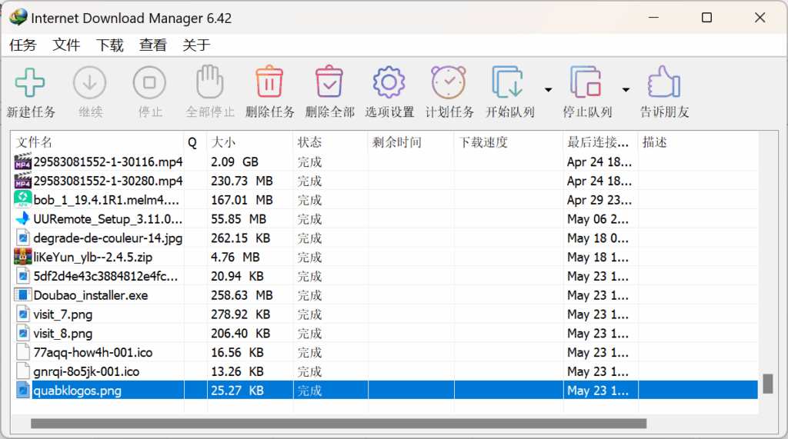Click MP4 icon of 29583081552-1-30280.mp4
This screenshot has width=788, height=439.
pos(22,181)
